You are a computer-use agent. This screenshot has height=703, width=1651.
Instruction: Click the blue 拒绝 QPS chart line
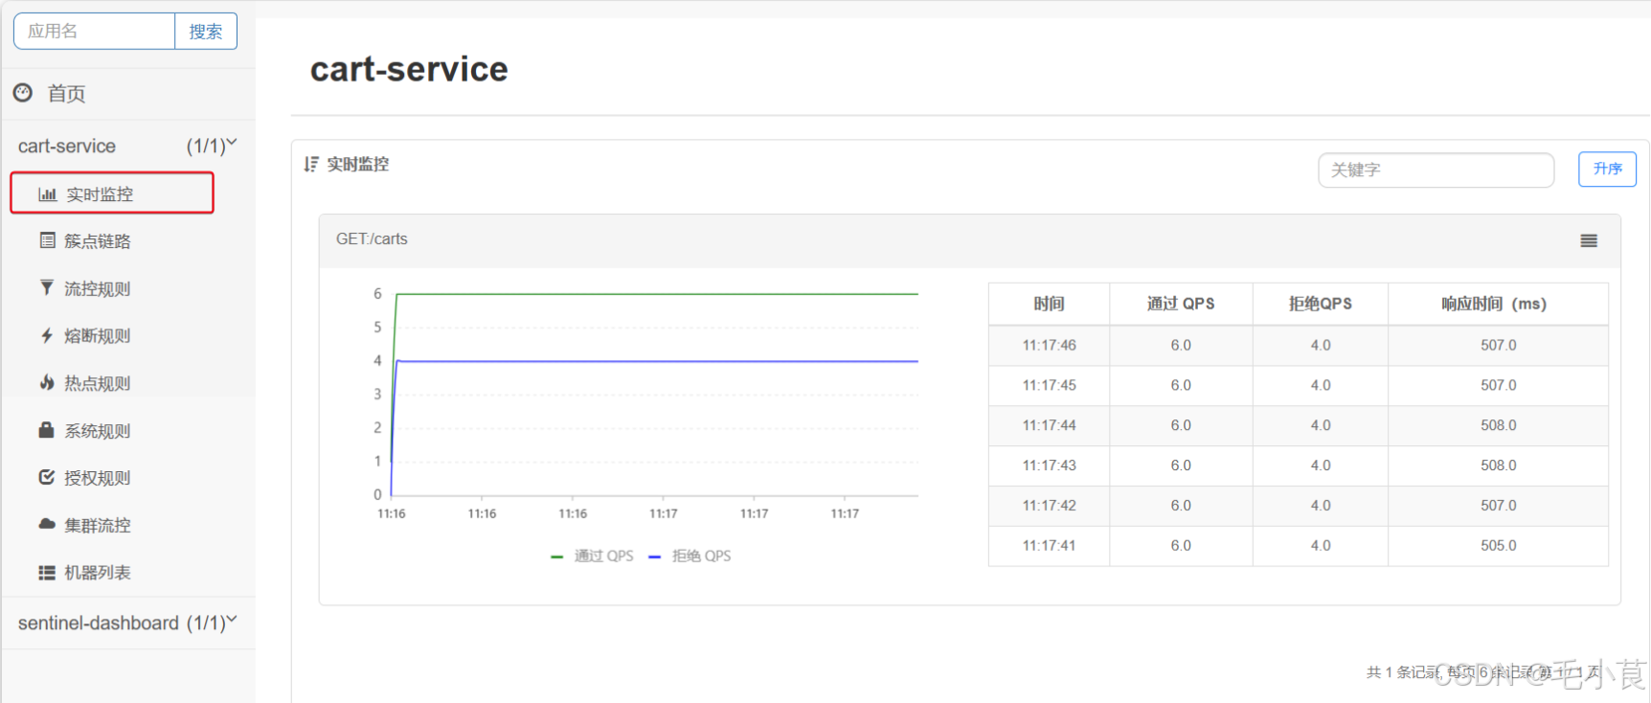657,361
